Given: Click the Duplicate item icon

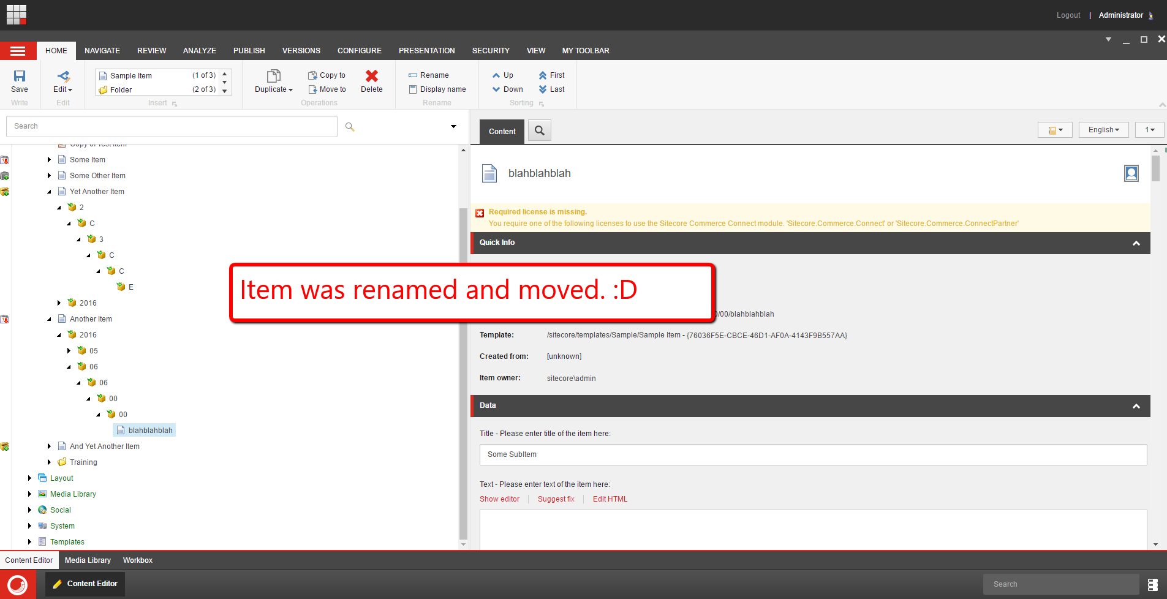Looking at the screenshot, I should click(x=273, y=76).
